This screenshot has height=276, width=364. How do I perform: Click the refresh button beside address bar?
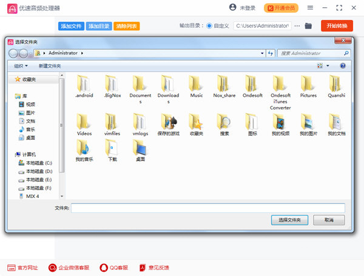click(x=270, y=53)
